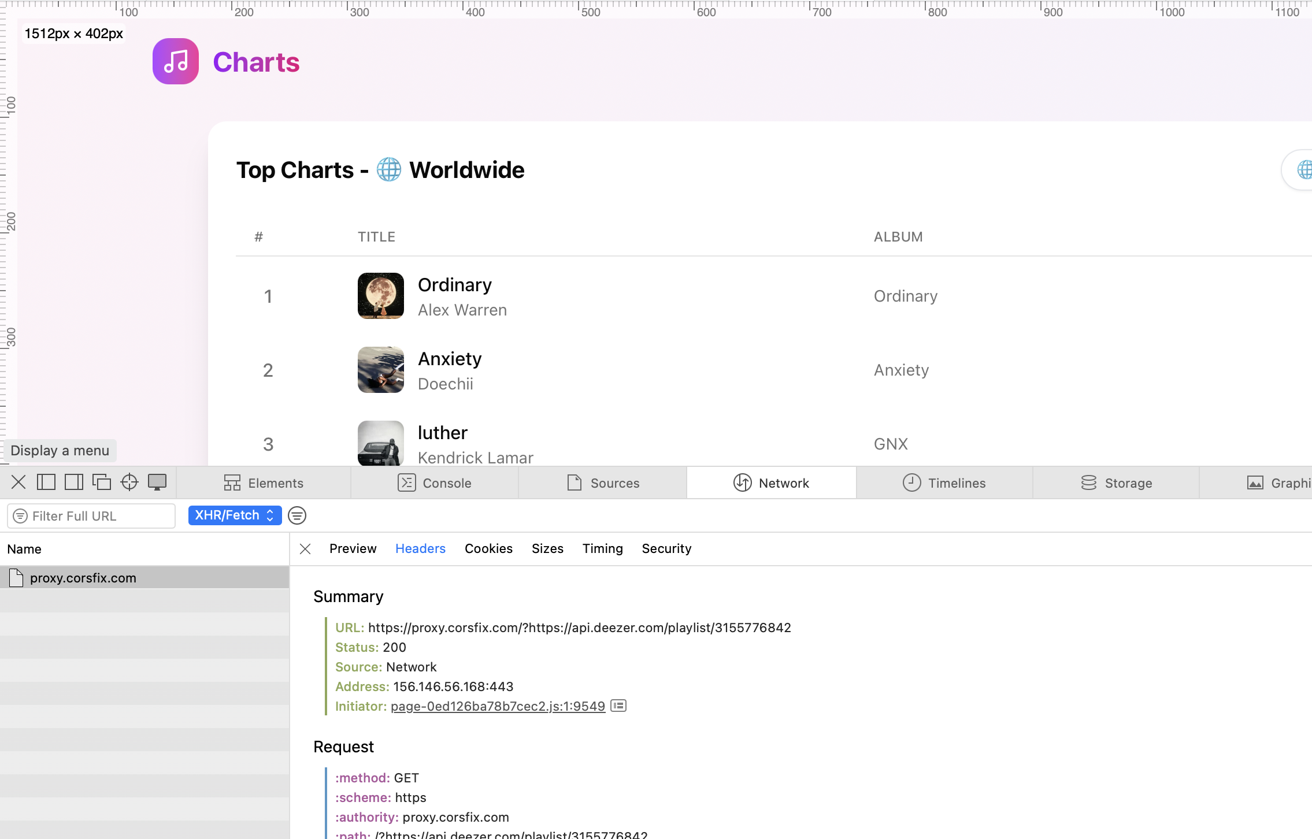Image resolution: width=1312 pixels, height=839 pixels.
Task: Switch to the Console tab
Action: coord(435,483)
